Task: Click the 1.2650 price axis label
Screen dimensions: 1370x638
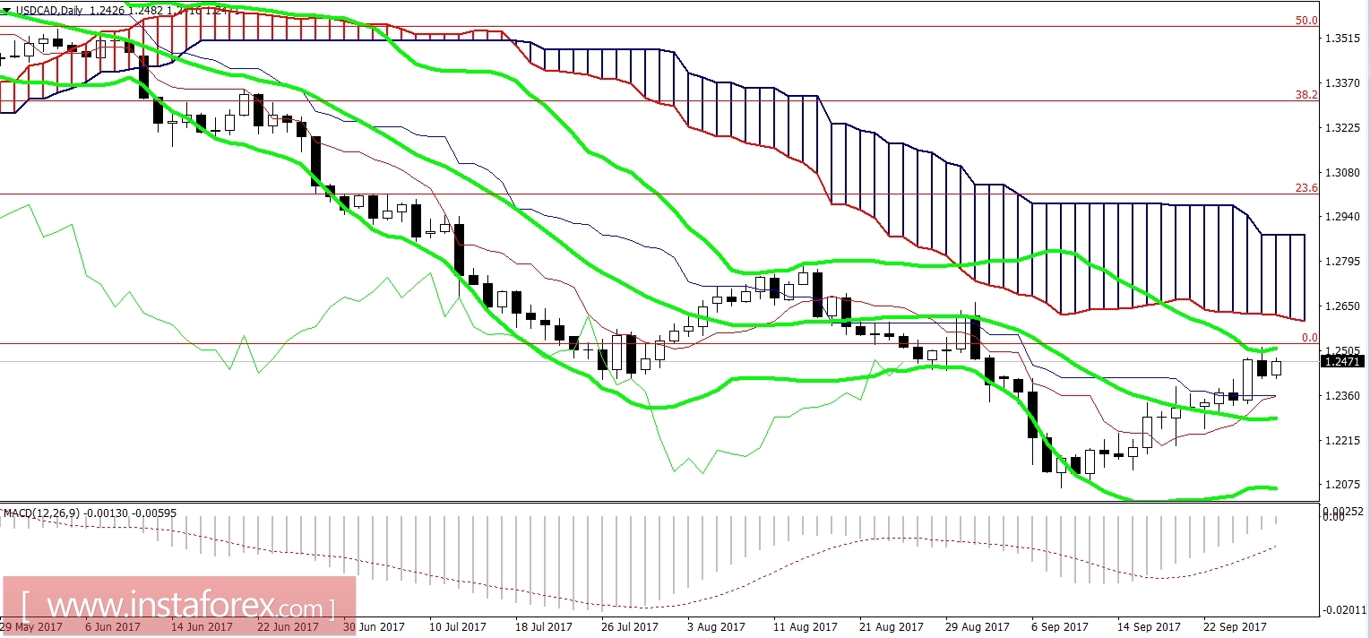Action: click(1344, 306)
